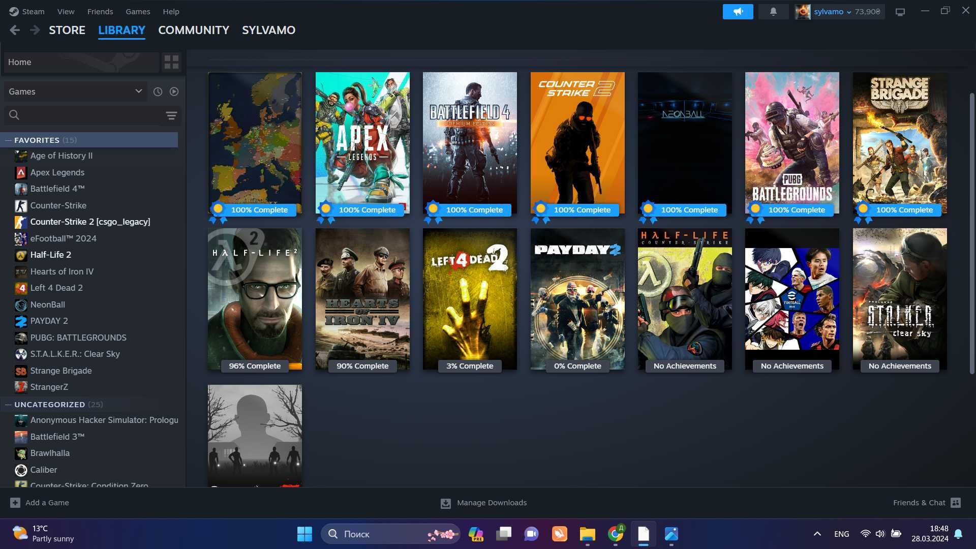Switch to collections grid view icon
Viewport: 976px width, 549px height.
[x=171, y=62]
